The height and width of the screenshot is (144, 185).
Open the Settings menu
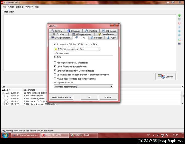click(20, 7)
